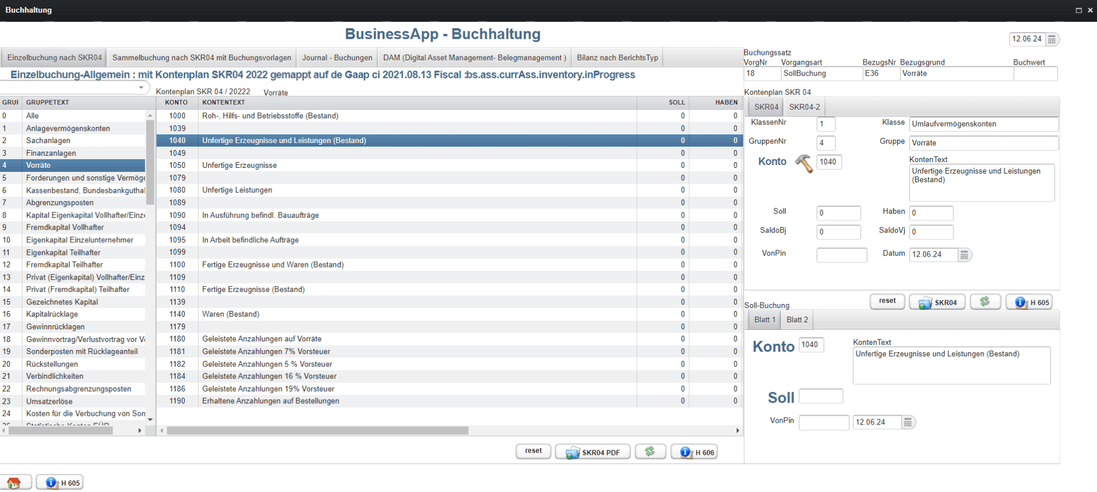This screenshot has height=492, width=1097.
Task: Click the hammer icon next to Konto
Action: coord(804,163)
